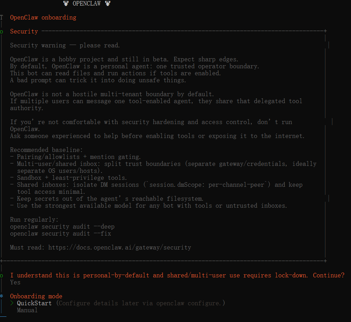Click the 'Use the strongest available model' line
351x322 pixels.
(149, 206)
